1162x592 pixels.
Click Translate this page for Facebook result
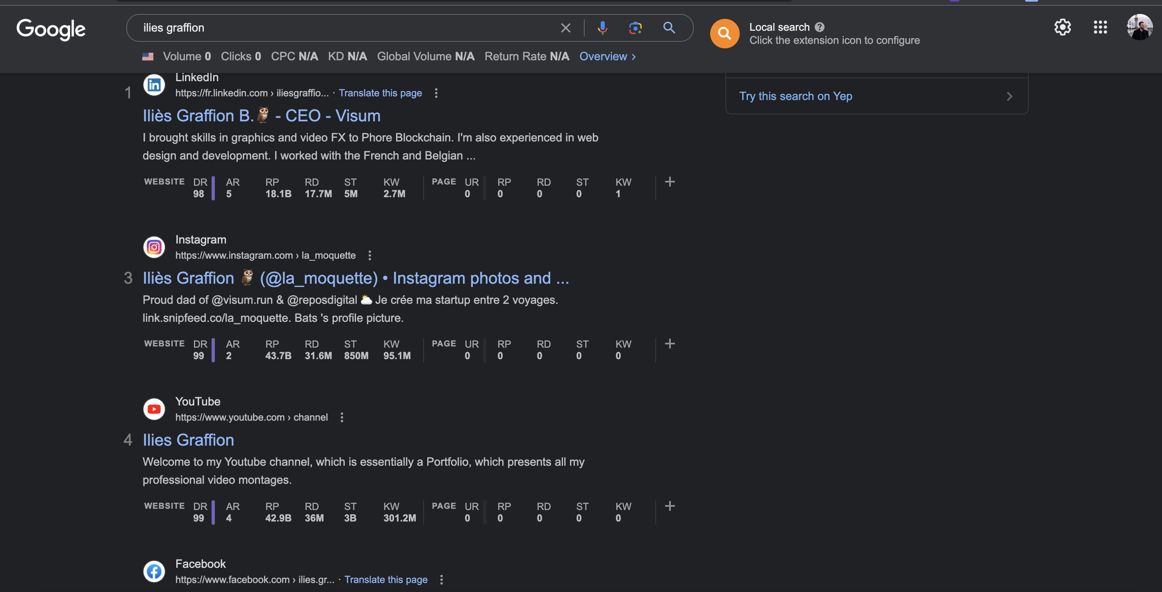pyautogui.click(x=386, y=580)
